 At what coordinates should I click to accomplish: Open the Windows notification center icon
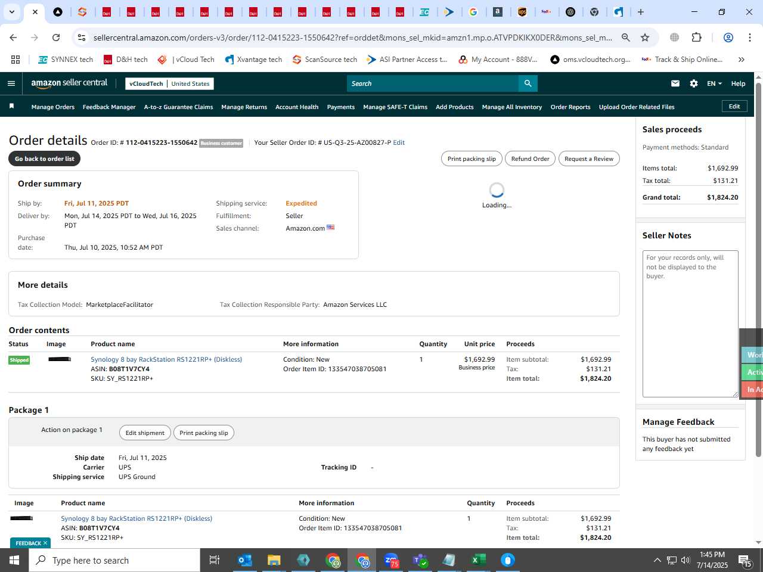pos(745,560)
